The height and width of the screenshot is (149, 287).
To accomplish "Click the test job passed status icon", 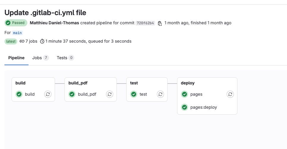I will 134,94.
